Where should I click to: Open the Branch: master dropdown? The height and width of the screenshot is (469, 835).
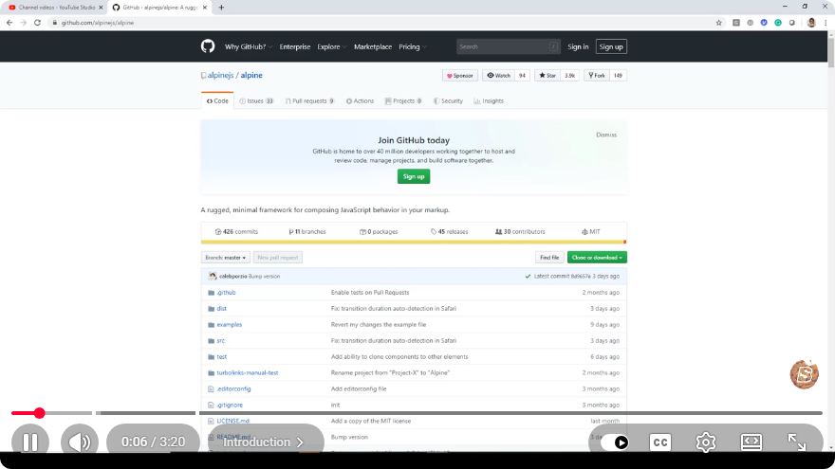pyautogui.click(x=225, y=258)
